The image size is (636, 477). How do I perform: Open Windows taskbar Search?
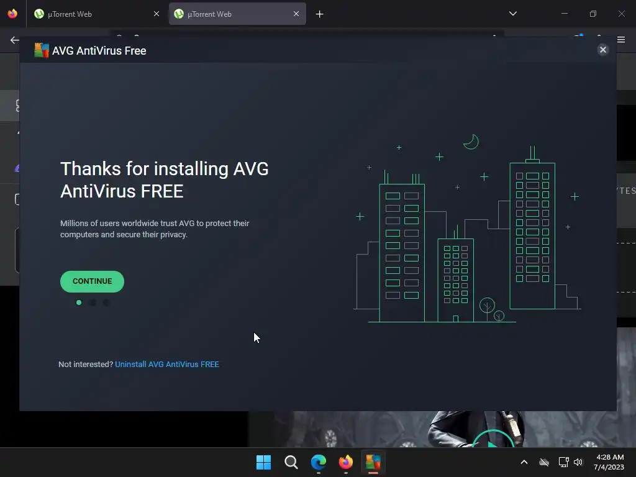coord(291,462)
